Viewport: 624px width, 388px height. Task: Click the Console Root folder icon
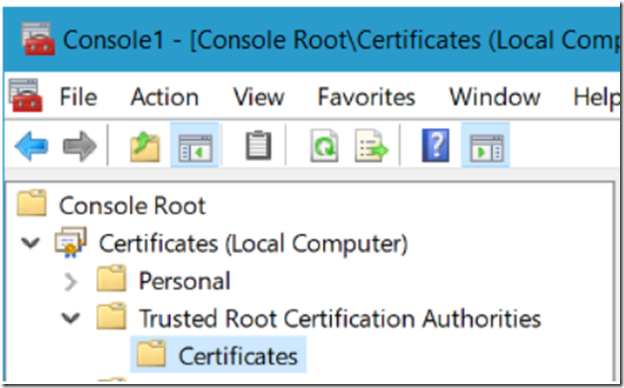pyautogui.click(x=32, y=202)
